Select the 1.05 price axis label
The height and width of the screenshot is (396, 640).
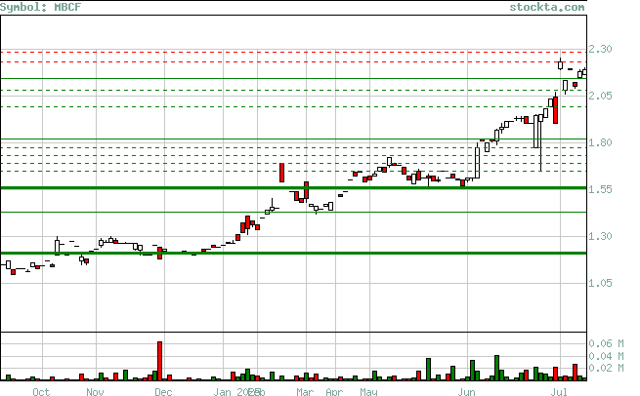[600, 283]
